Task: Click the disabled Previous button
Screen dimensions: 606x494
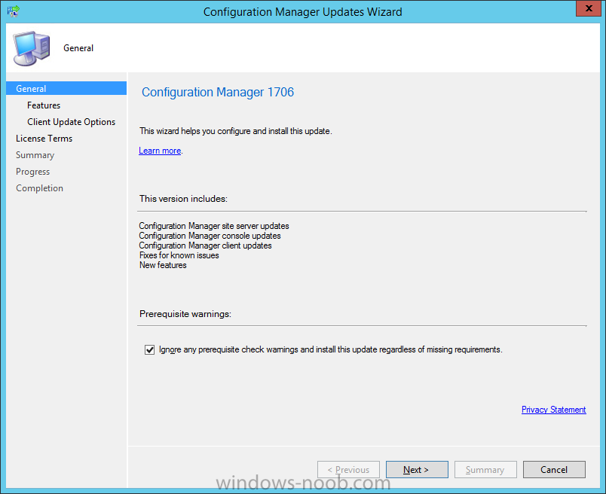Action: click(349, 470)
